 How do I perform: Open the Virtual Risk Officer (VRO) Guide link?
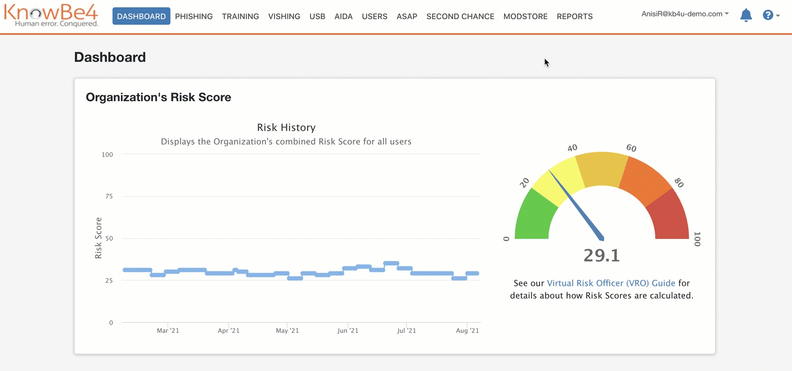(611, 283)
